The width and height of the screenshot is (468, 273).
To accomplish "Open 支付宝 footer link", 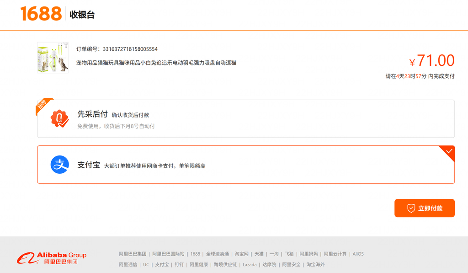I will 162,265.
